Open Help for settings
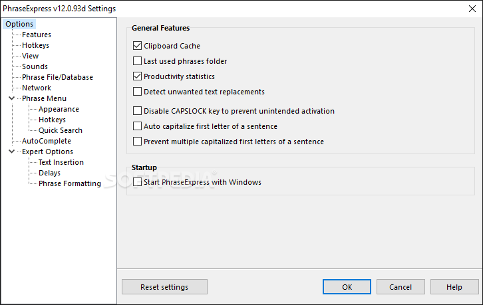Viewport: 483px width, 305px height. coord(454,287)
